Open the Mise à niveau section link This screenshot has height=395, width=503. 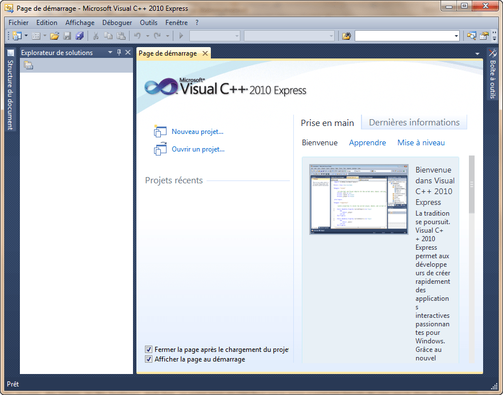pyautogui.click(x=421, y=142)
